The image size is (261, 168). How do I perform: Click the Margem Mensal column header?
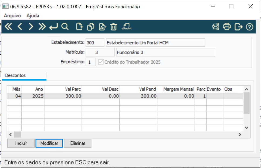pyautogui.click(x=176, y=89)
